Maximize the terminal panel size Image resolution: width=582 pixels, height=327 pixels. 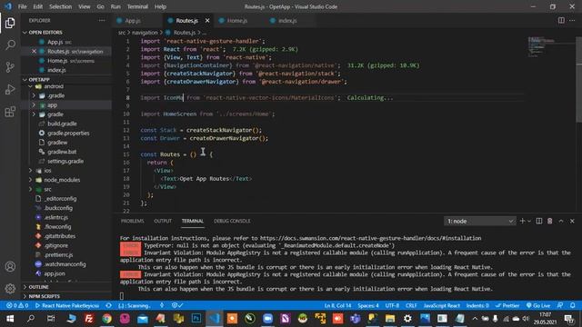tap(561, 221)
